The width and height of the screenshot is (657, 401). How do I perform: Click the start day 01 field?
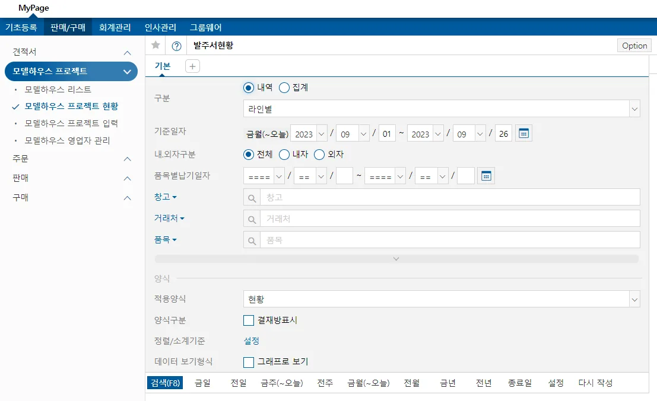point(387,134)
